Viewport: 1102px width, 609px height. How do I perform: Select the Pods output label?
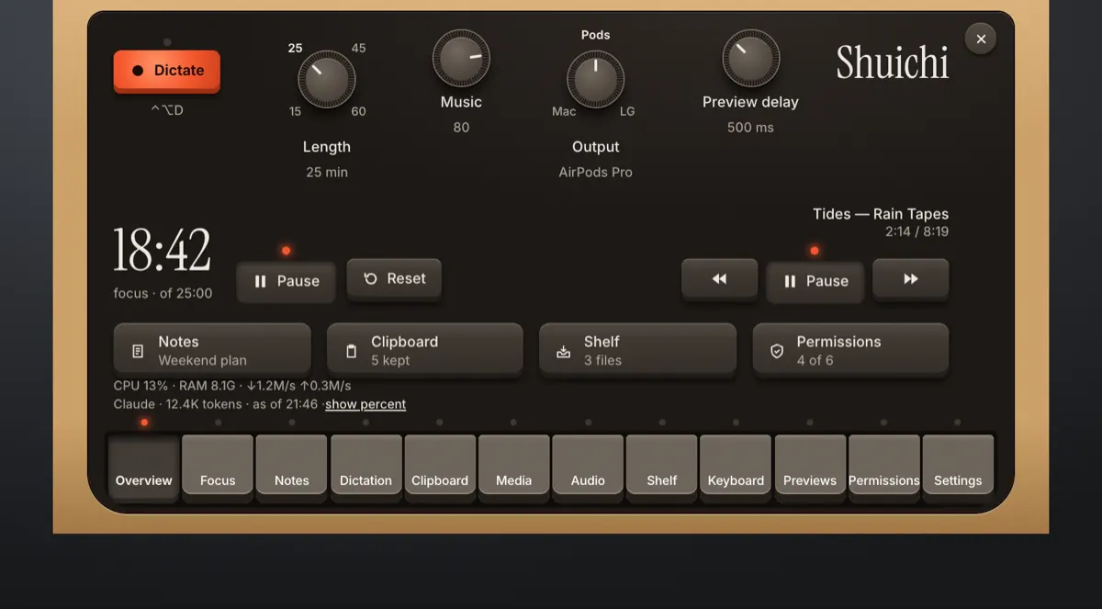click(595, 35)
